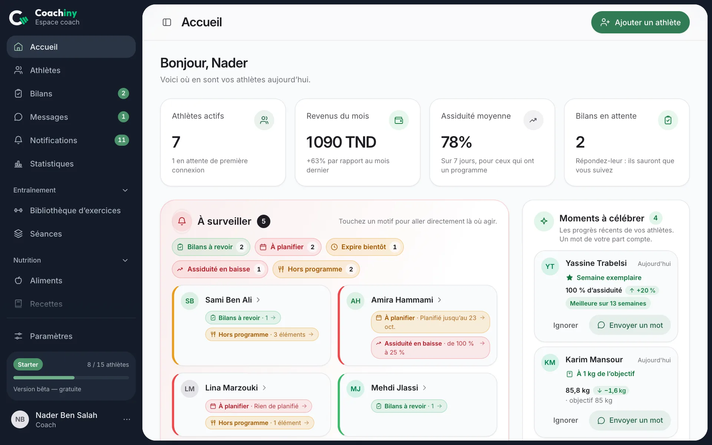Go to Athlètes in sidebar
The image size is (712, 445).
(71, 70)
